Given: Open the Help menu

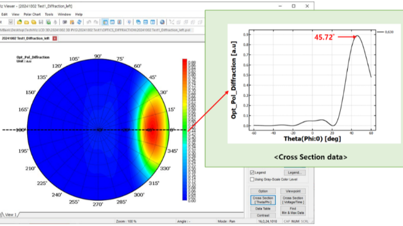Looking at the screenshot, I should click(79, 14).
